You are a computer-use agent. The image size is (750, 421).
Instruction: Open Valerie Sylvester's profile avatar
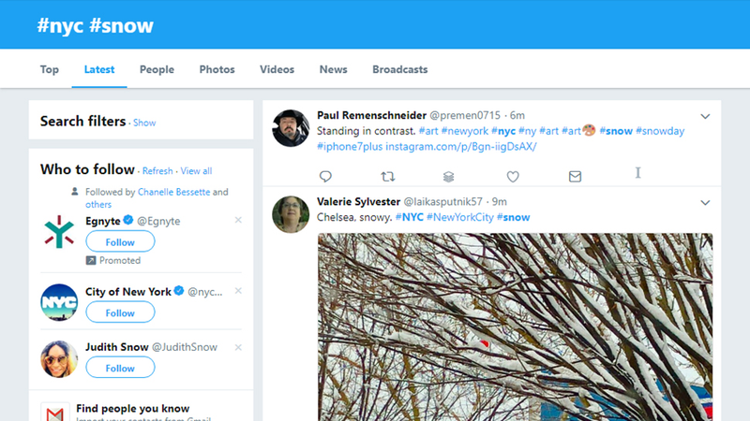(291, 214)
